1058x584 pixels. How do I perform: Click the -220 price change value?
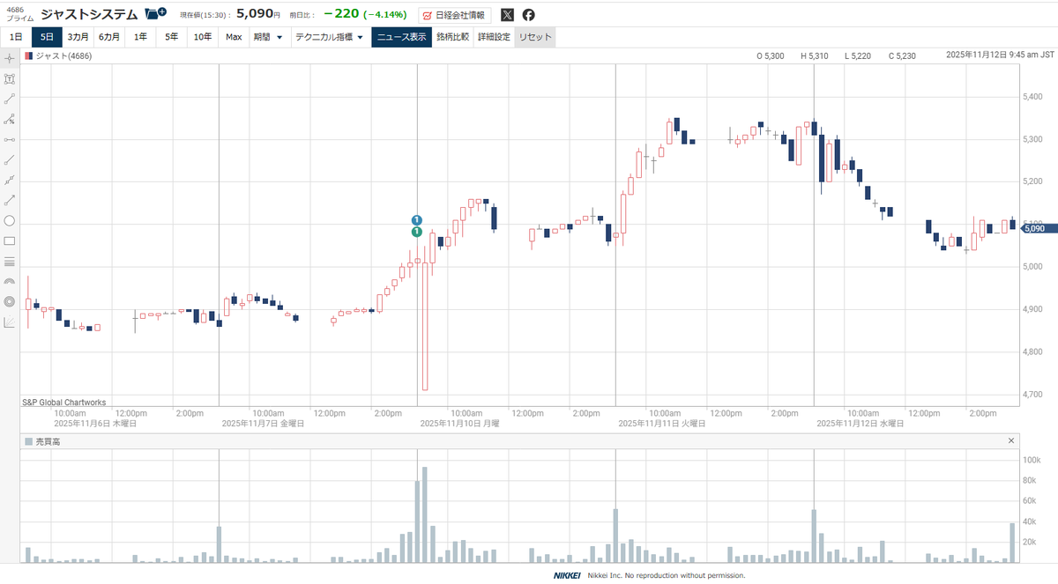coord(342,14)
